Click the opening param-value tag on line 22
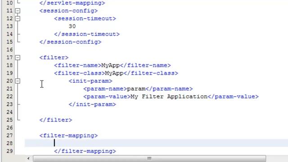 pos(107,97)
